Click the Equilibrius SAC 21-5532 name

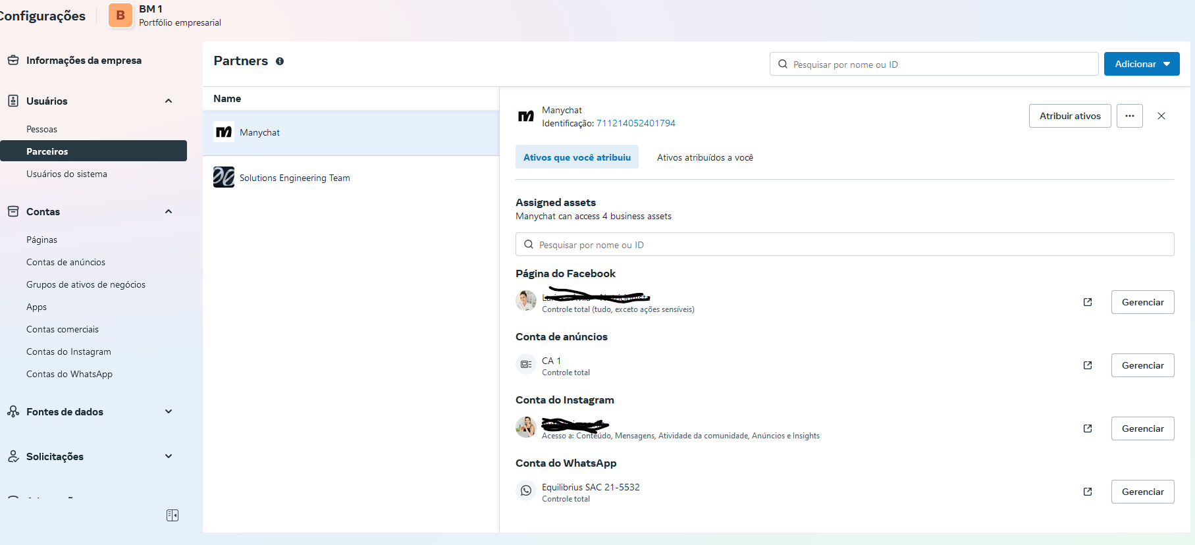point(591,487)
